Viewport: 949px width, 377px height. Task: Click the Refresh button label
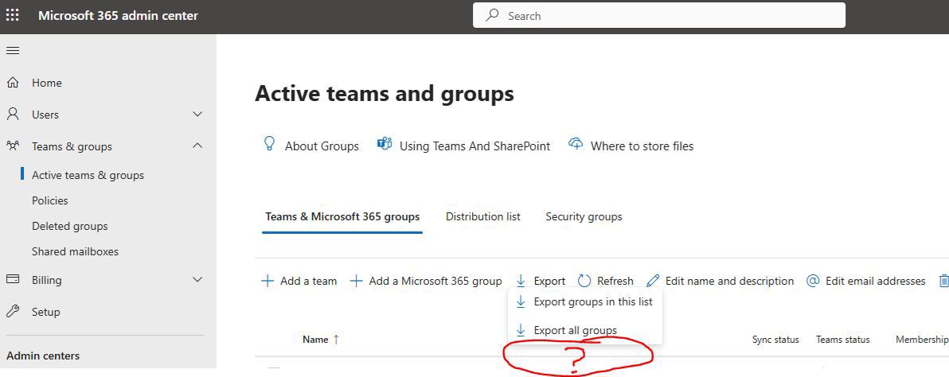click(x=615, y=281)
